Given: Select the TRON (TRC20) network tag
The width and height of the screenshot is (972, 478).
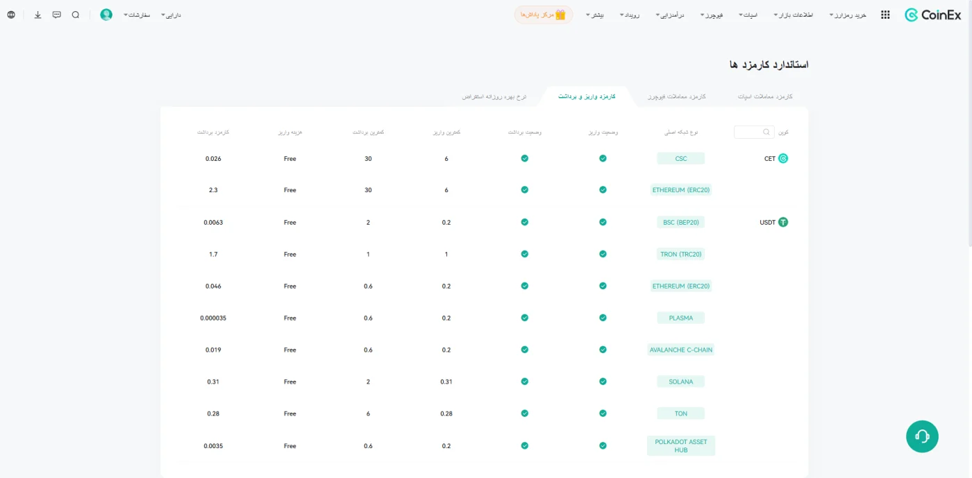Looking at the screenshot, I should tap(681, 254).
